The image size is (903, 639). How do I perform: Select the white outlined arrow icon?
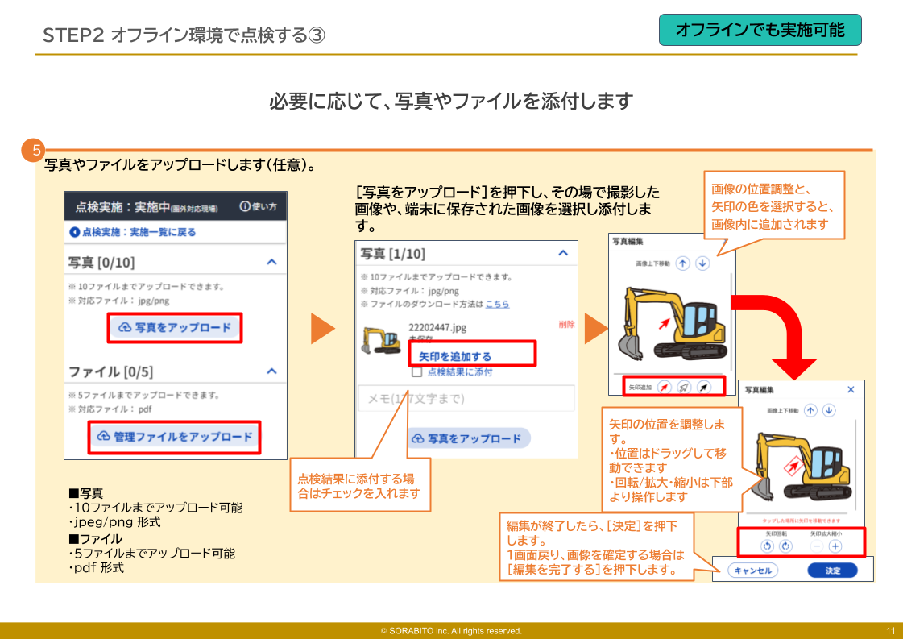coord(684,388)
